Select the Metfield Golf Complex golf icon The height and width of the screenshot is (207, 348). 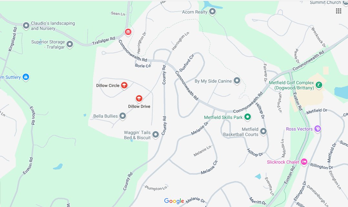coord(319,85)
